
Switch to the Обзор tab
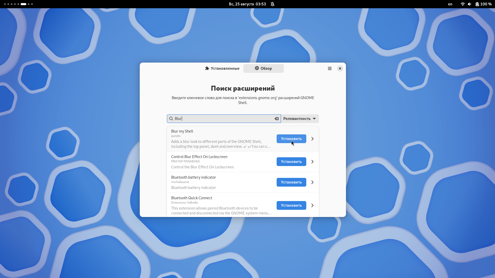(x=263, y=68)
